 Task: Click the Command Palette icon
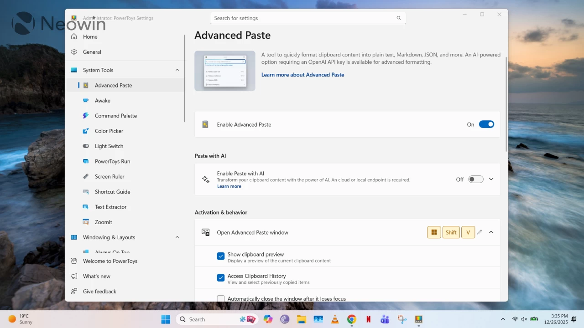[86, 116]
